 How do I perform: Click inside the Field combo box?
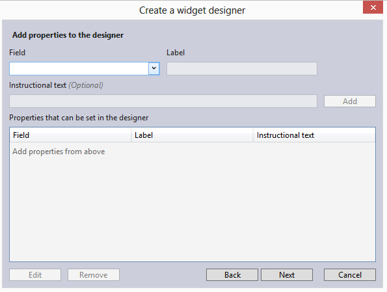pos(79,68)
